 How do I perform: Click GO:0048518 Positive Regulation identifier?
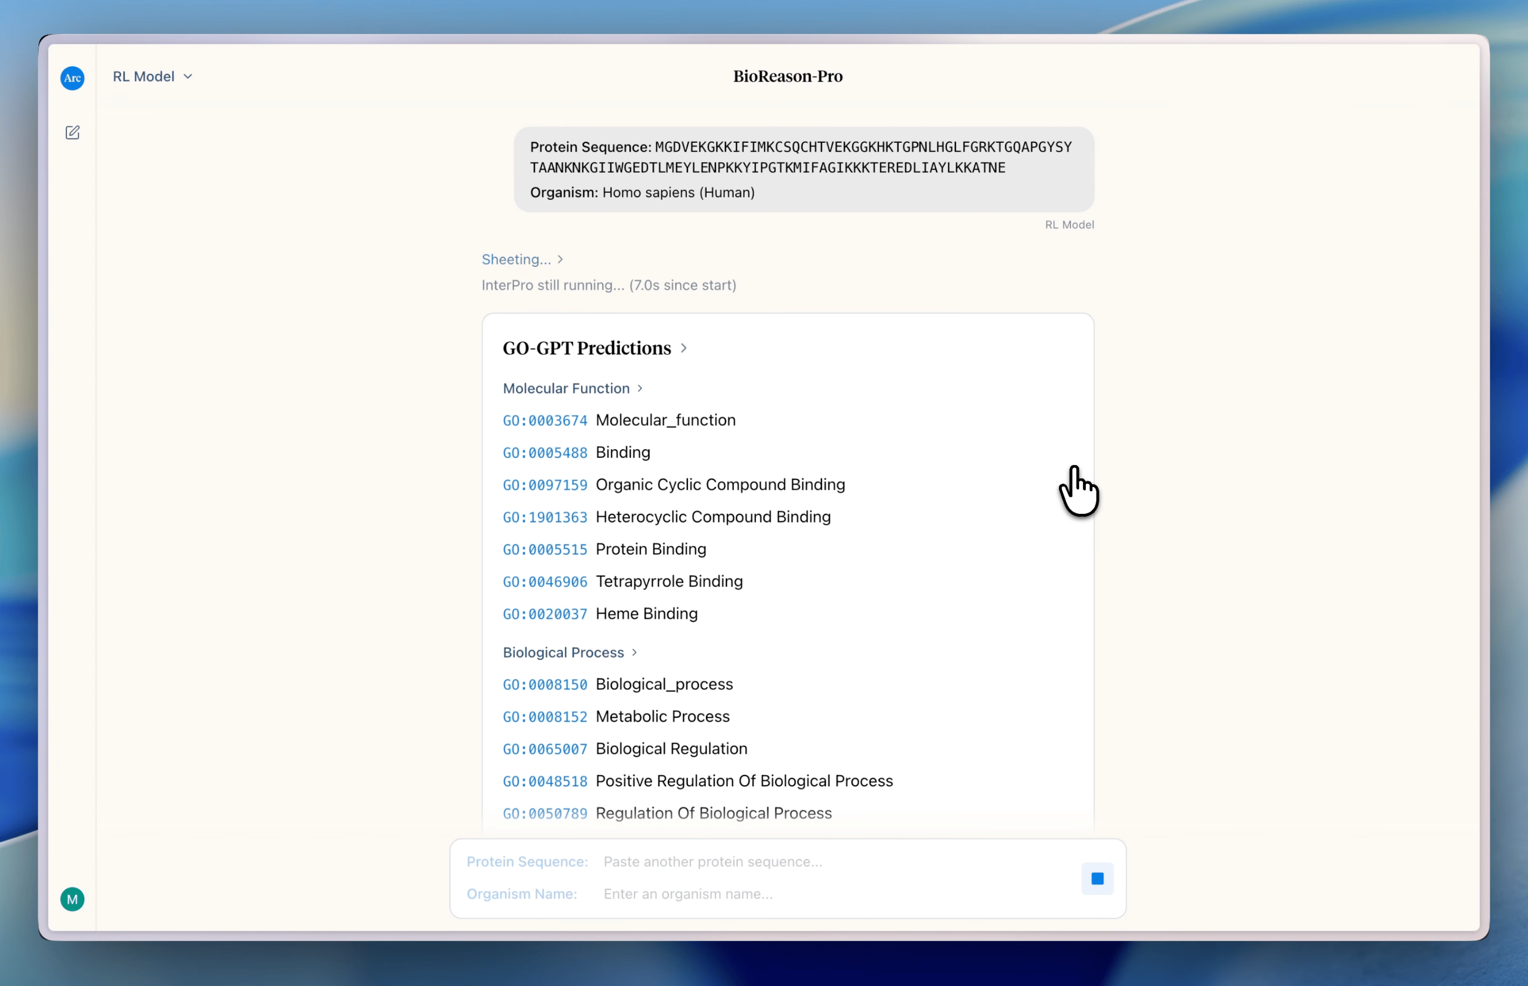pyautogui.click(x=545, y=781)
